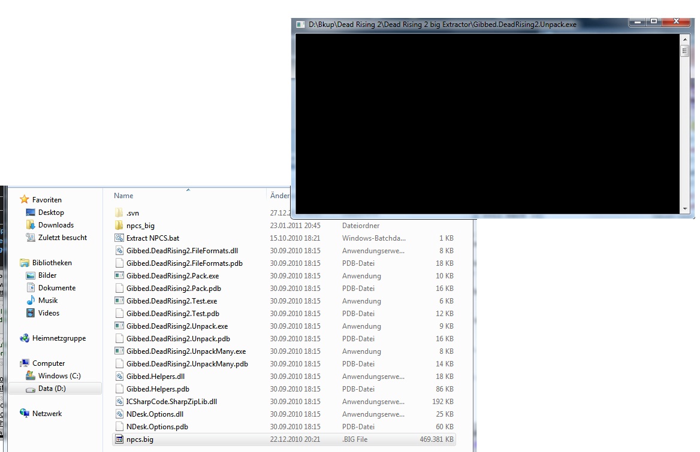The image size is (700, 452).
Task: Click the .BIG File type cell
Action: (355, 439)
